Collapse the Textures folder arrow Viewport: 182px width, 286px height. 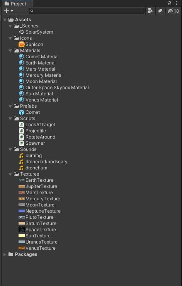click(10, 174)
